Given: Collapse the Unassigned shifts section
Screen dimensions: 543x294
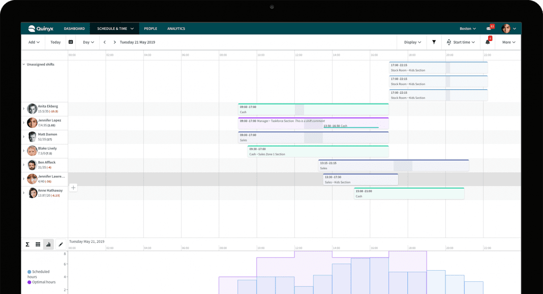Looking at the screenshot, I should 23,64.
